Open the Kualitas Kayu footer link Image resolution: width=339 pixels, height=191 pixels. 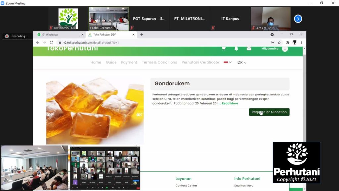point(244,186)
